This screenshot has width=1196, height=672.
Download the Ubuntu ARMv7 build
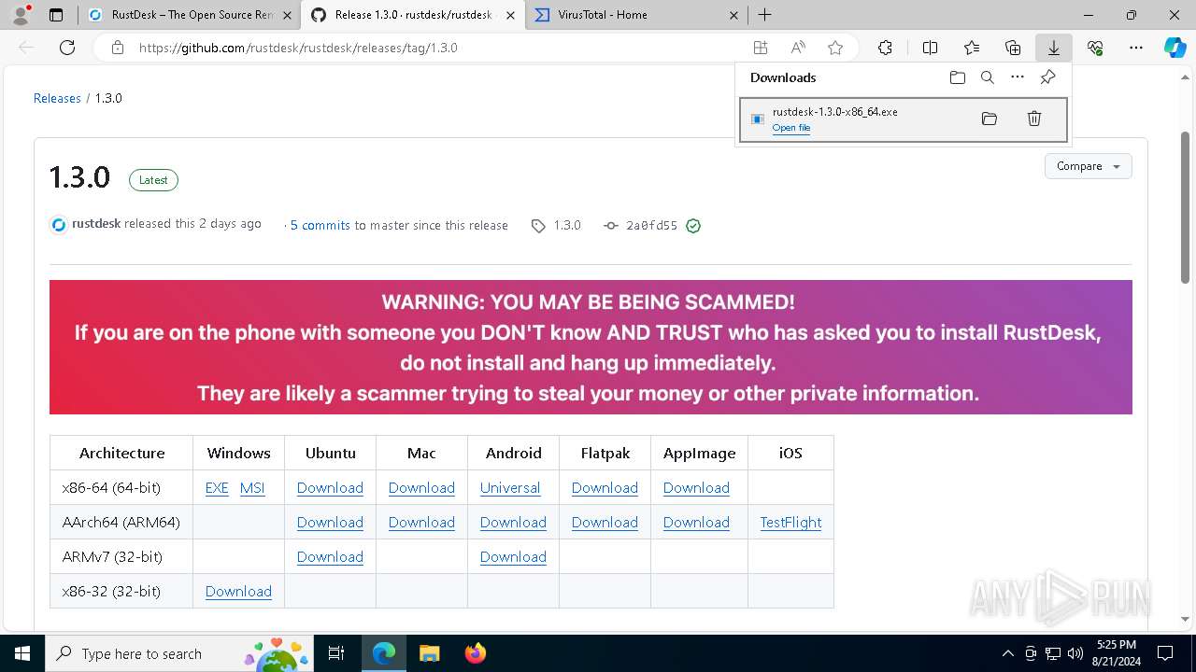[330, 557]
